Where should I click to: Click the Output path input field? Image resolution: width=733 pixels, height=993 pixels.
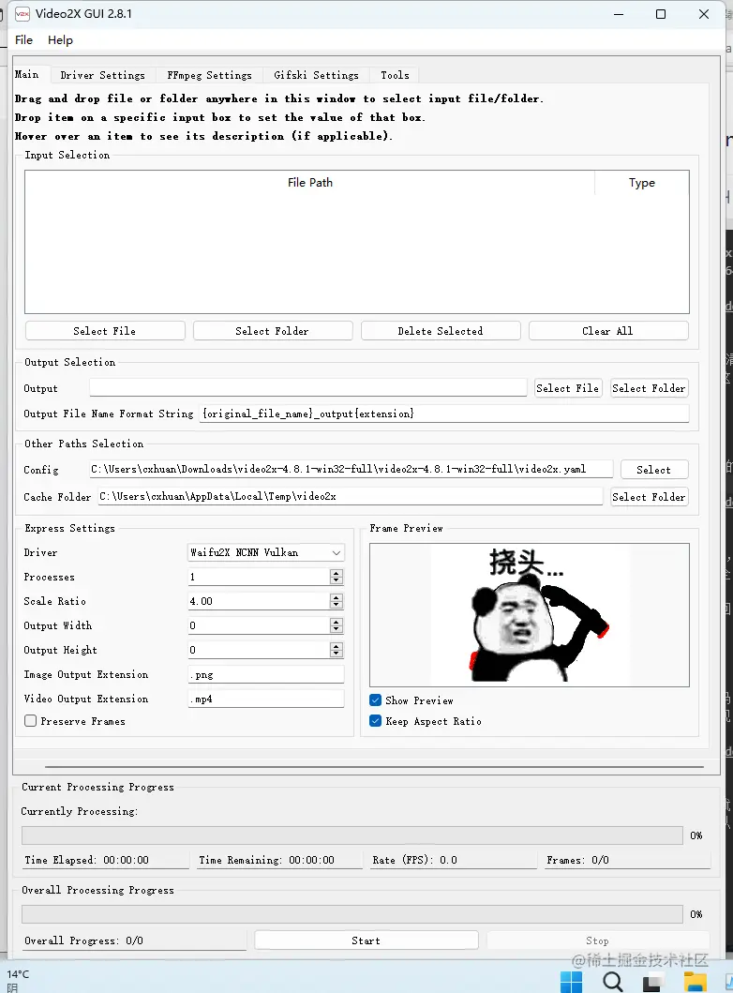click(x=308, y=387)
